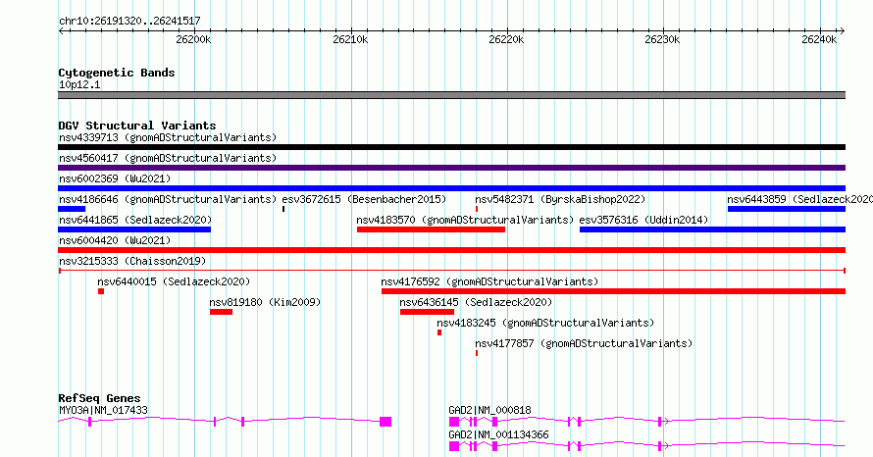Click the first exon of GAD2 NM_001134366
Screen dimensions: 873x457
tap(454, 446)
